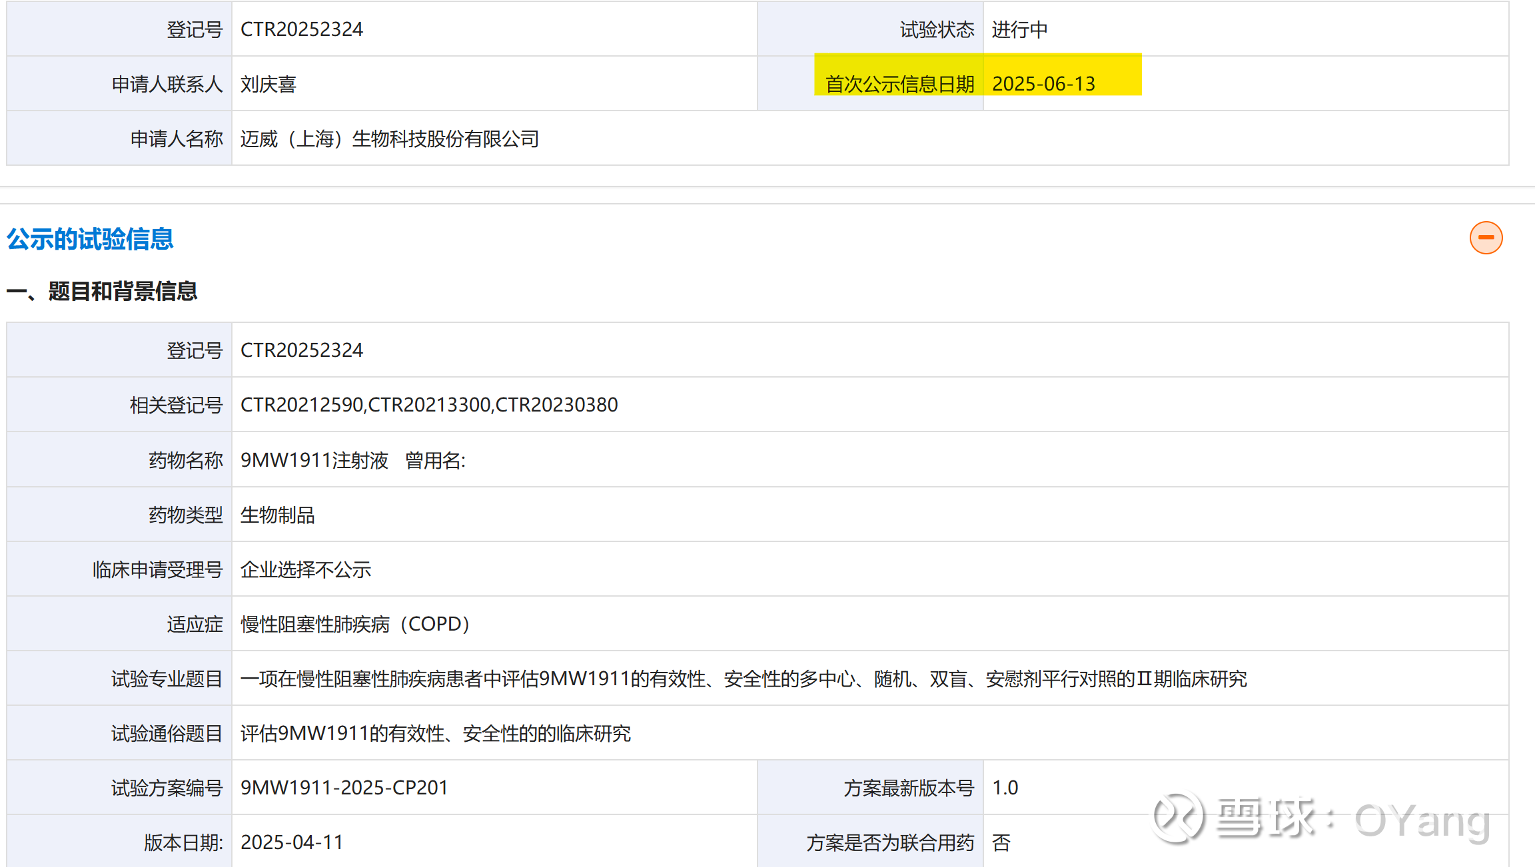Click the 药物名称 label
Screen dimensions: 1535x867
coord(186,460)
